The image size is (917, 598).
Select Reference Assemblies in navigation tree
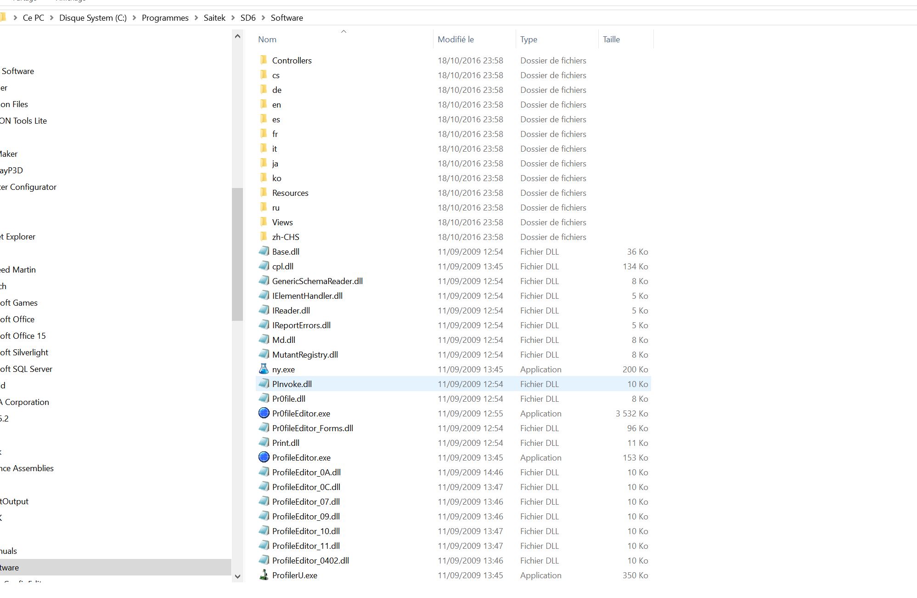pyautogui.click(x=27, y=468)
